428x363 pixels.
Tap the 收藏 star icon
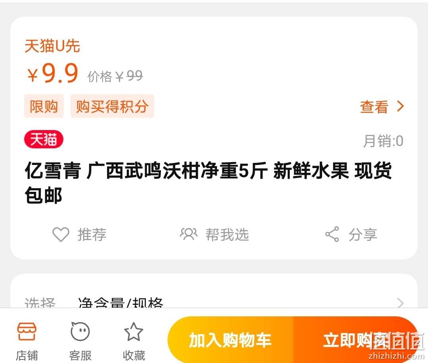(x=134, y=331)
